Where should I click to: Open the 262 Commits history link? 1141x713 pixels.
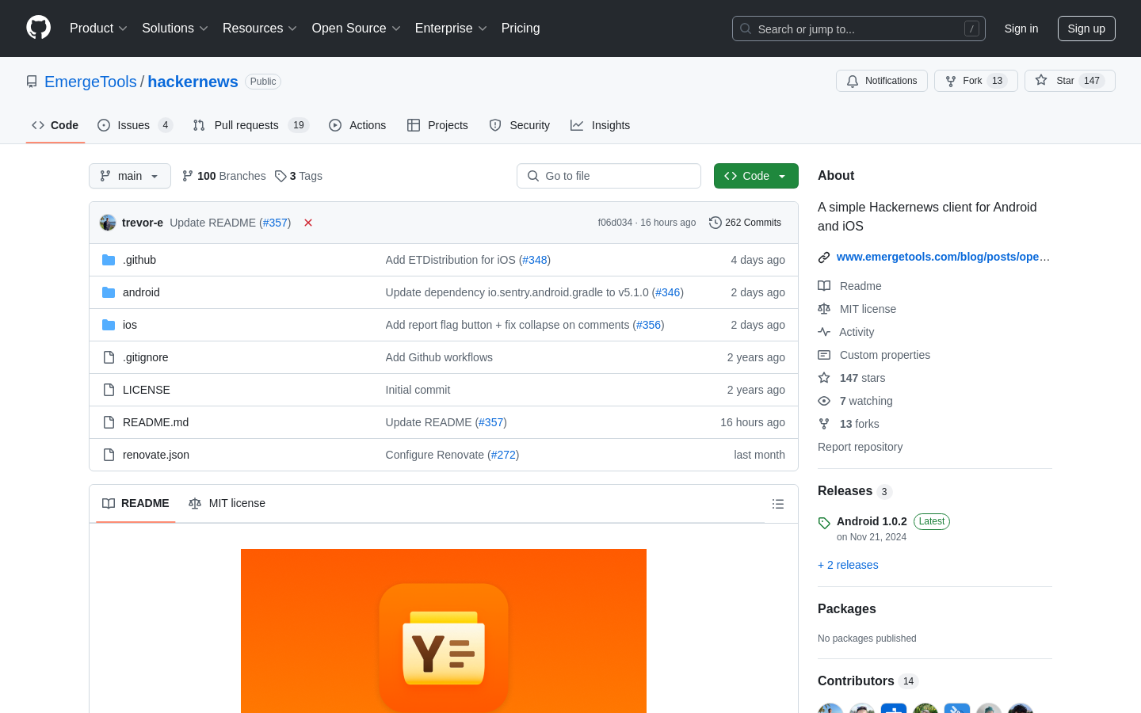click(746, 223)
